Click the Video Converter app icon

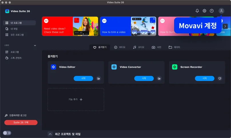tap(114, 67)
